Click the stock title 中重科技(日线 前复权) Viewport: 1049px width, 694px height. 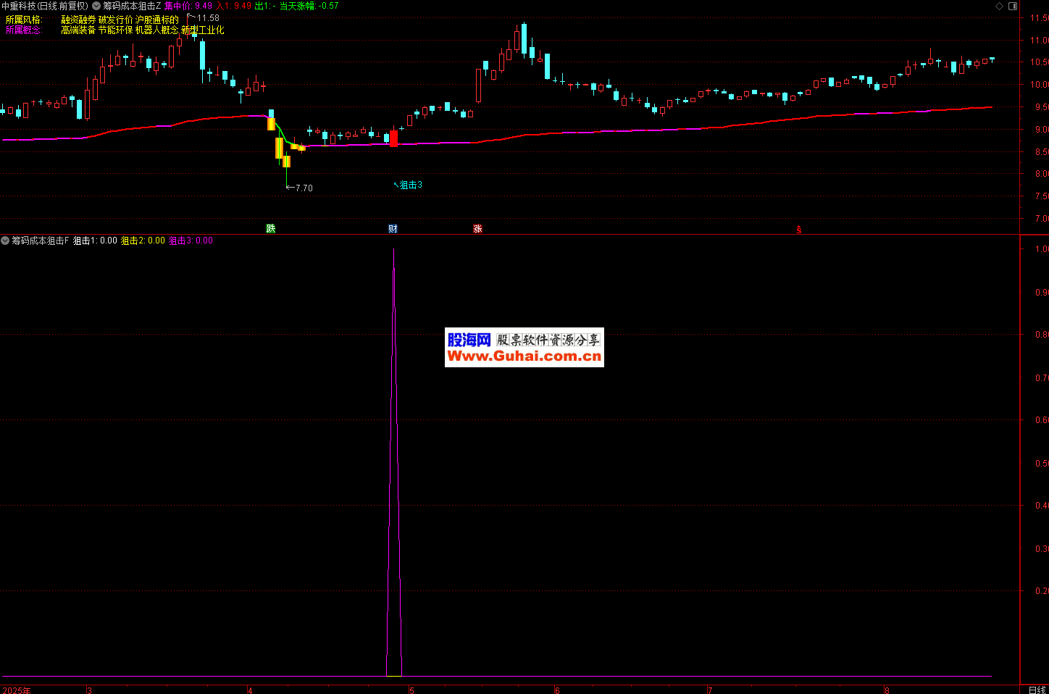(45, 6)
